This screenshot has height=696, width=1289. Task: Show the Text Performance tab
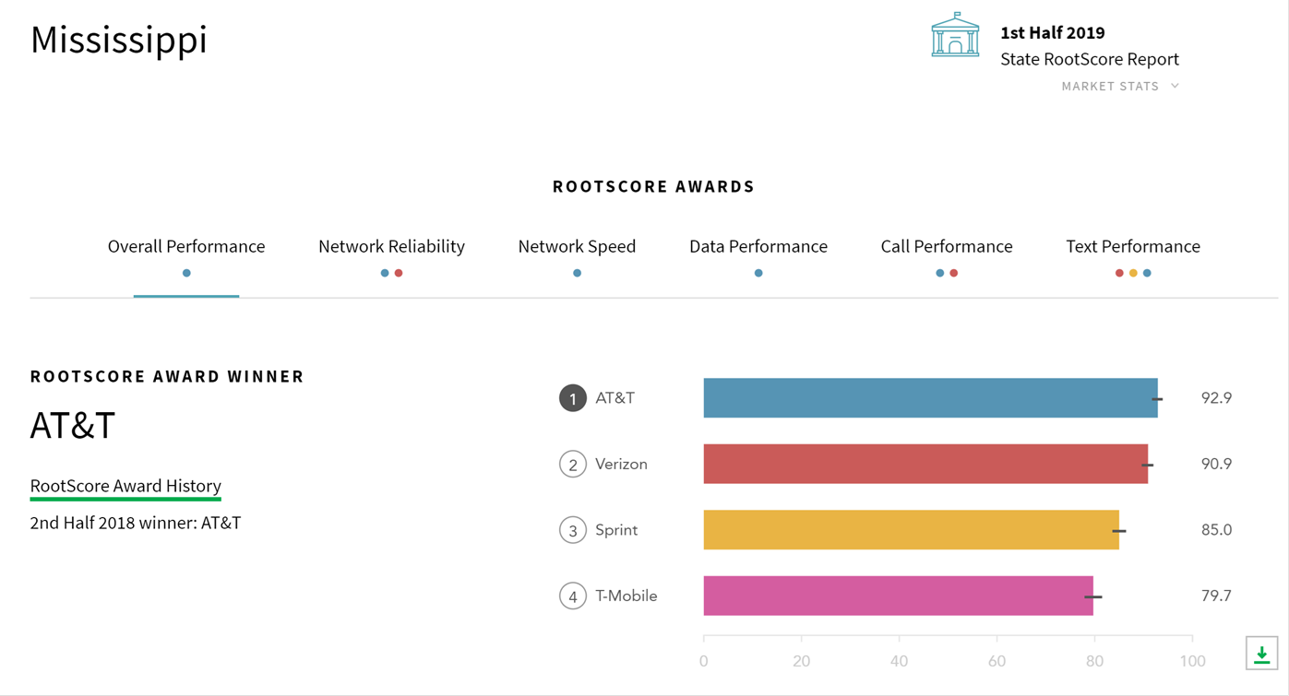tap(1132, 247)
